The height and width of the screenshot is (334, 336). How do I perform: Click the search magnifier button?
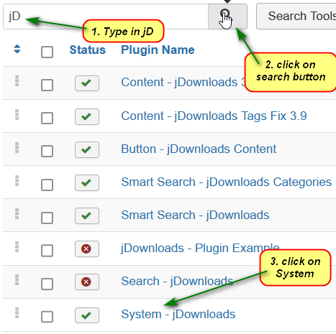(x=227, y=17)
